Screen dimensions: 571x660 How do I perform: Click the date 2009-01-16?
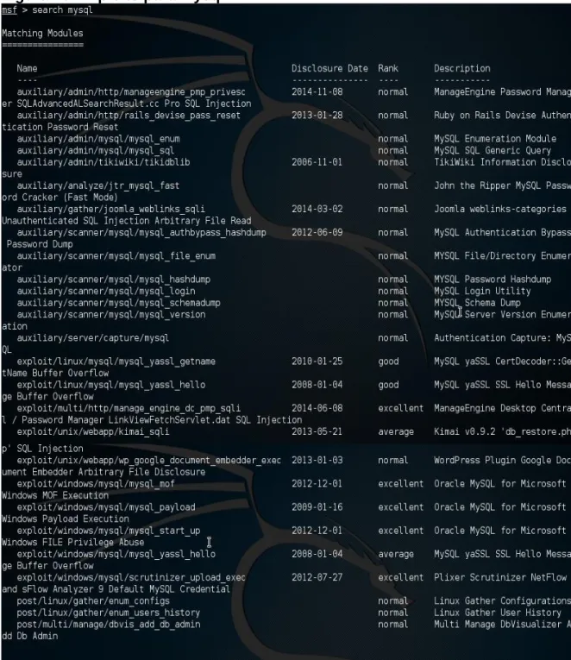[x=317, y=507]
